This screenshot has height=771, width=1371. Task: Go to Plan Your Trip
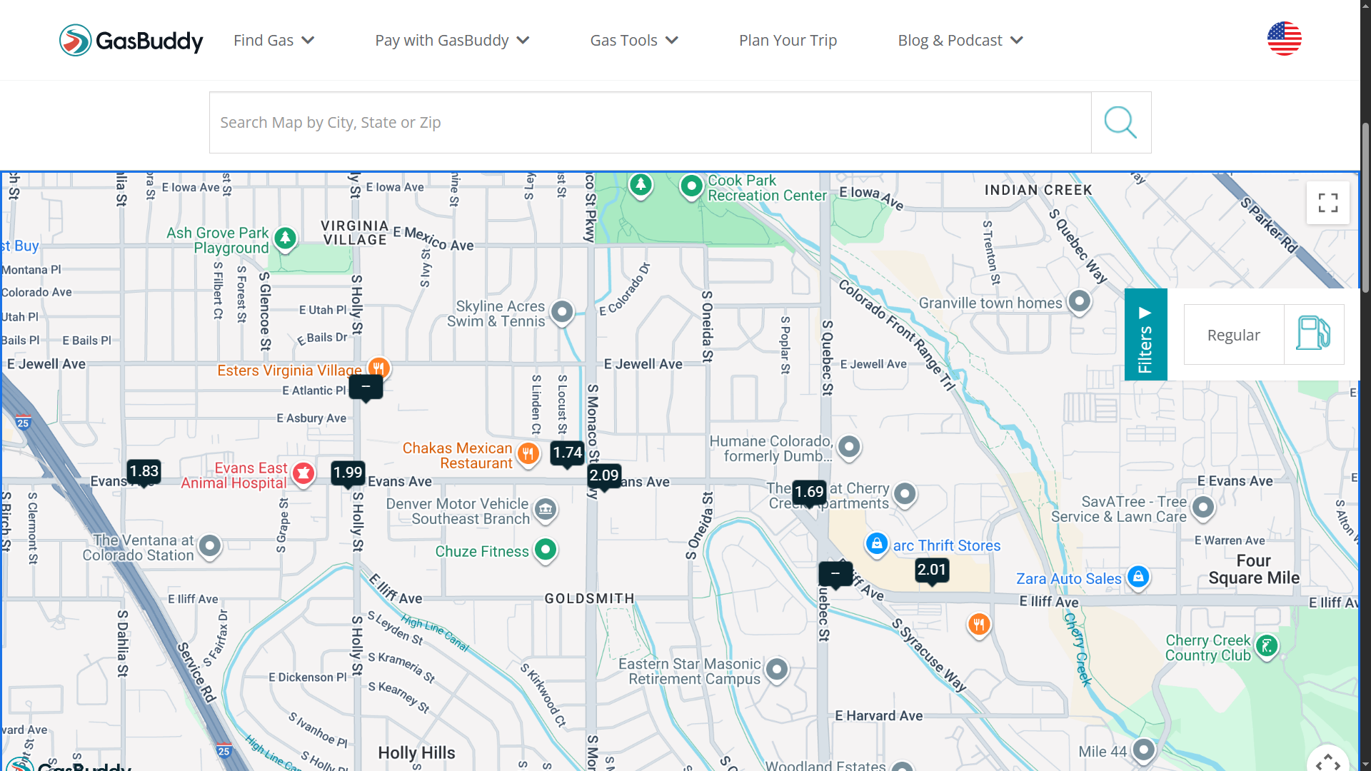click(788, 41)
